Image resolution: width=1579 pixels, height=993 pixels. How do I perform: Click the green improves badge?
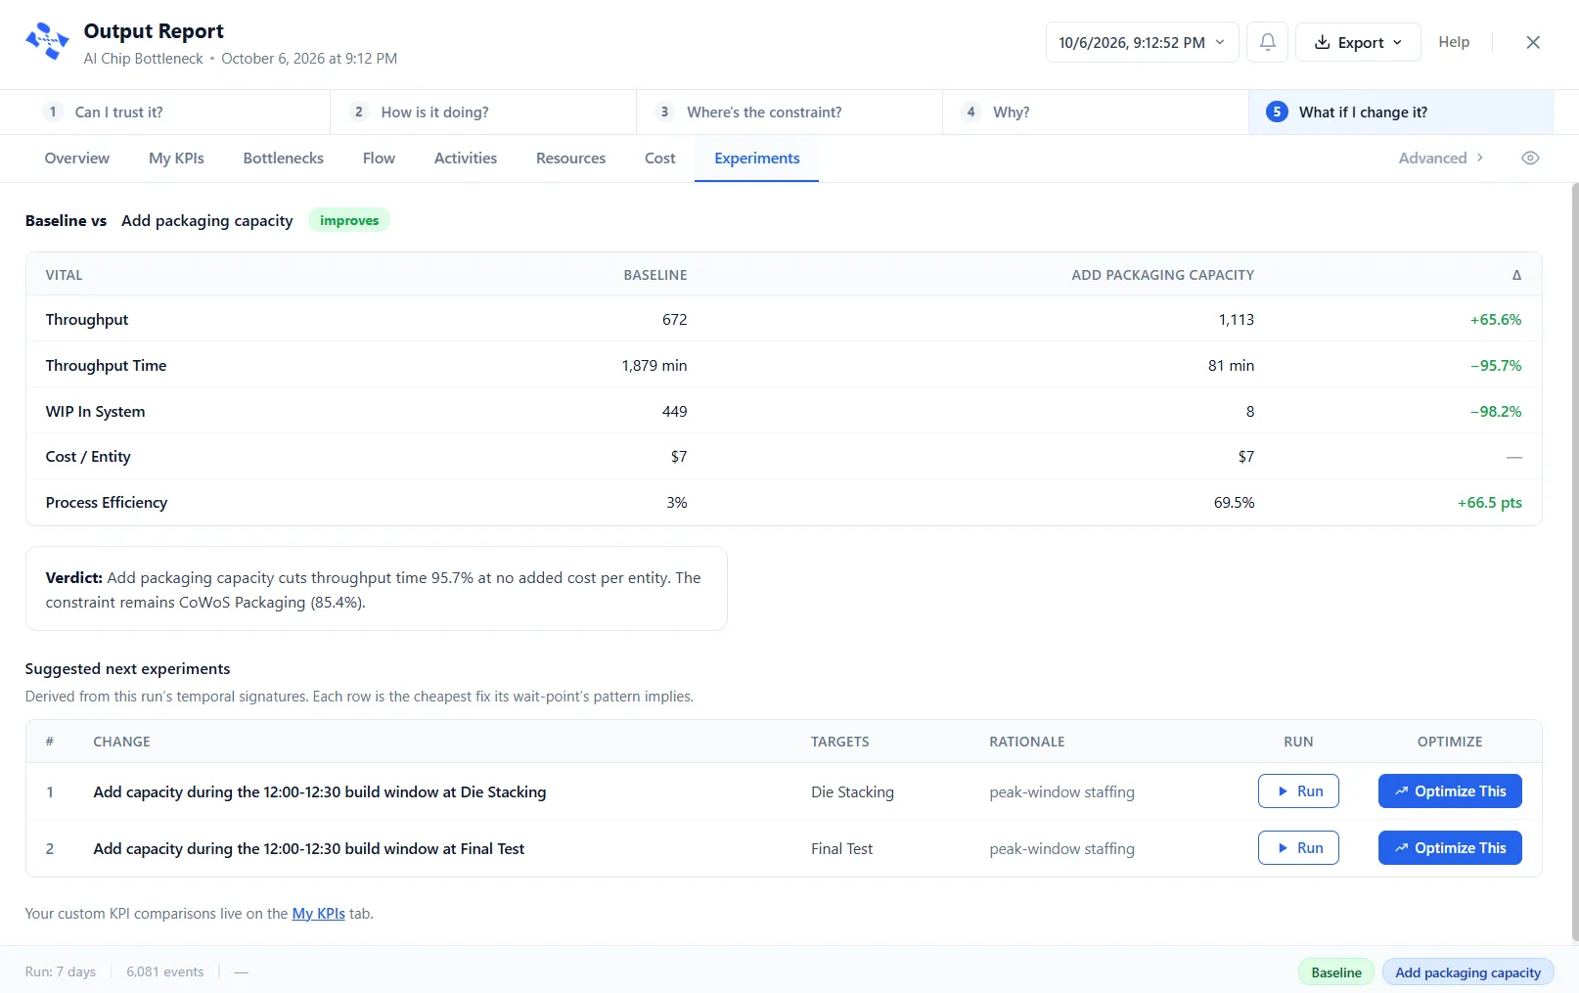click(x=349, y=220)
